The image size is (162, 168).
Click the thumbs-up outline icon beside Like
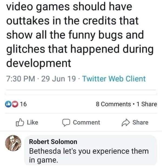[x=20, y=122]
